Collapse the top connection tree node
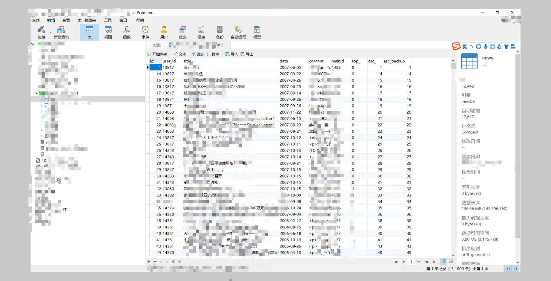The image size is (551, 281). 33,44
